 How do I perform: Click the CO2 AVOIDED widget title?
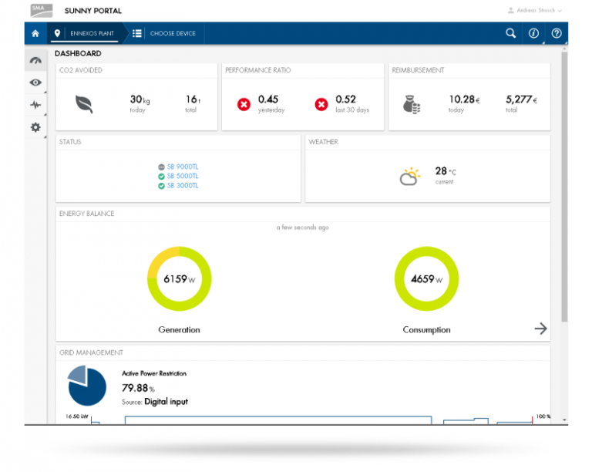pos(81,70)
